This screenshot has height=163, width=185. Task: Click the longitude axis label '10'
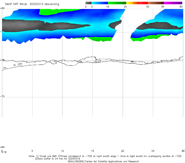pyautogui.click(x=62, y=151)
